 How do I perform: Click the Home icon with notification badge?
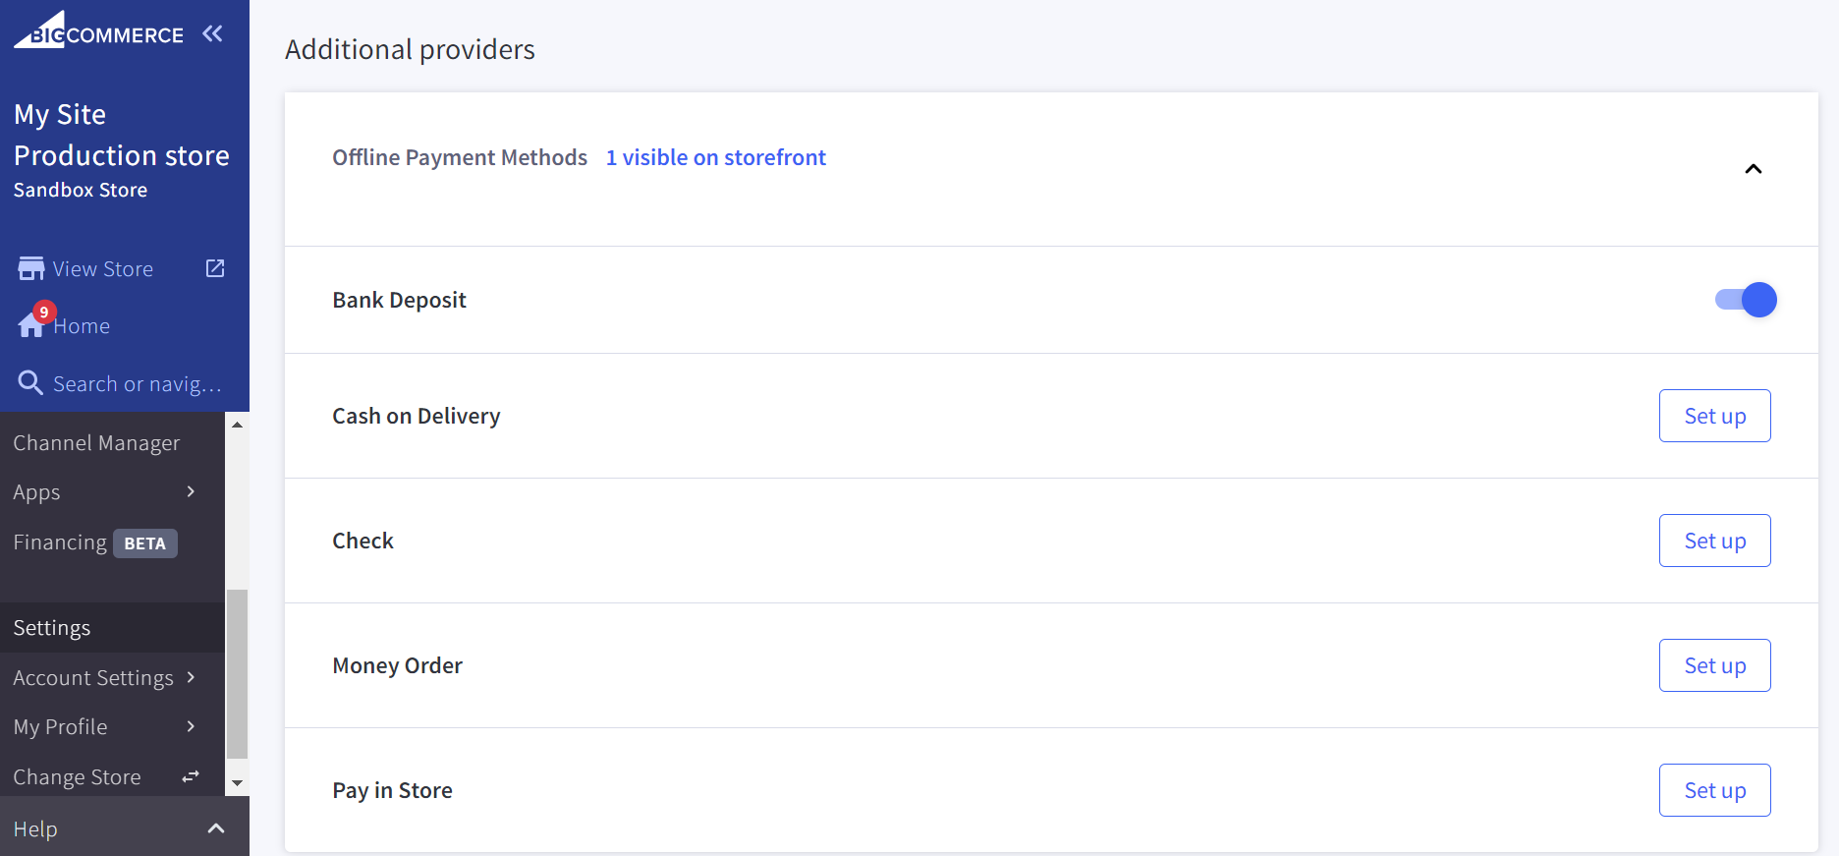point(32,324)
